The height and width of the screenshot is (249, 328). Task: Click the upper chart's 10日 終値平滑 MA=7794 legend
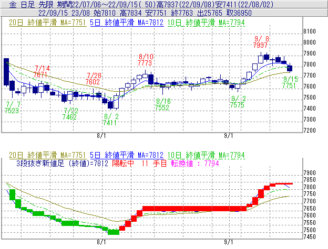[206, 23]
